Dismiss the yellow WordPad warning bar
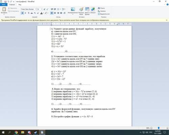Image resolution: width=169 pixels, height=135 pixels. click(167, 20)
